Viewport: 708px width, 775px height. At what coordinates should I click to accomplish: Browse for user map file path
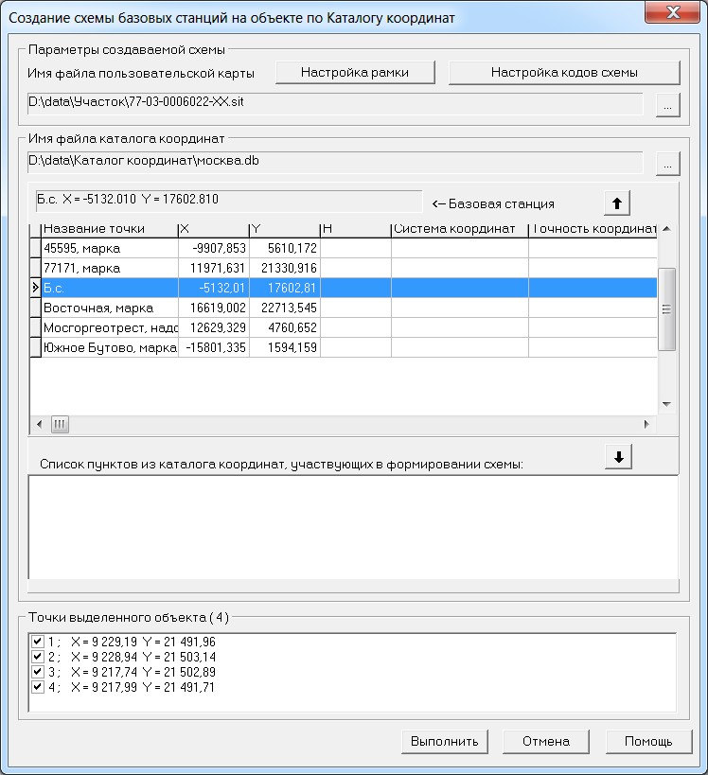click(667, 106)
